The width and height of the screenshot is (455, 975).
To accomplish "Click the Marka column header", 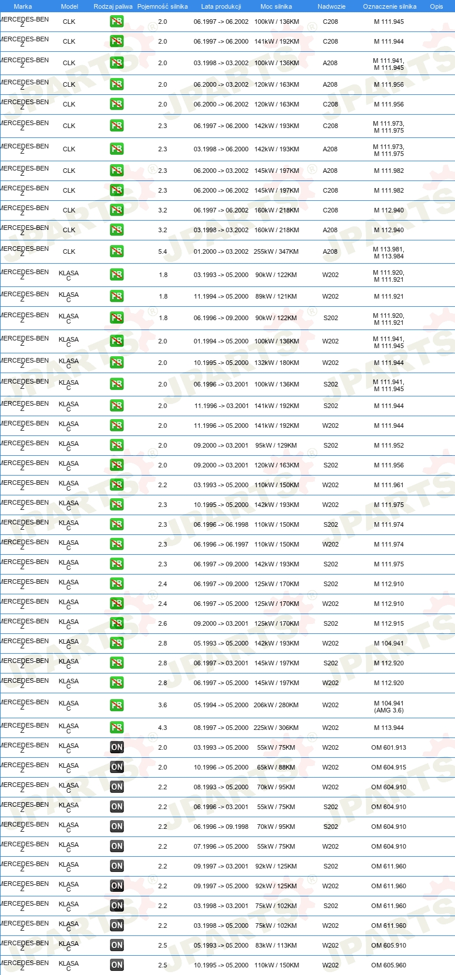I will (x=23, y=6).
